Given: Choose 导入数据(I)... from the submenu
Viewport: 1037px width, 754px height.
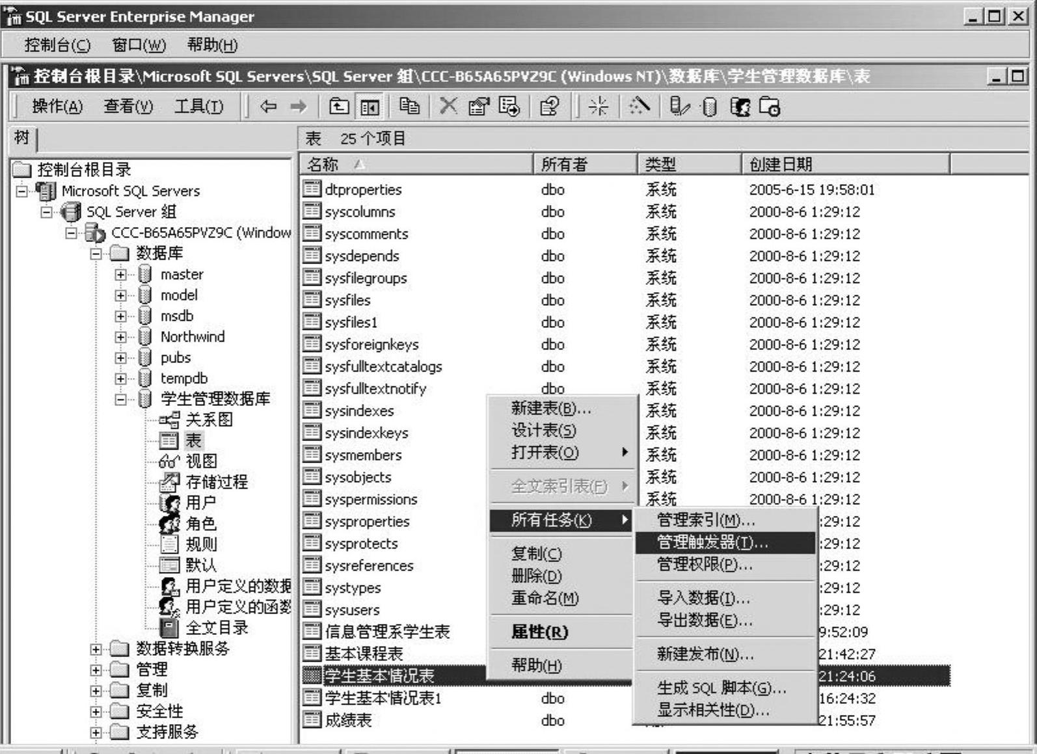Looking at the screenshot, I should [x=725, y=597].
